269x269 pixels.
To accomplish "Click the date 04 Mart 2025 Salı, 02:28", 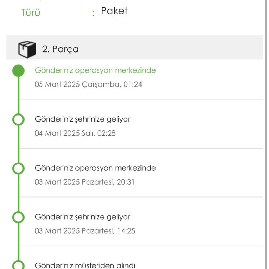I will pyautogui.click(x=75, y=133).
